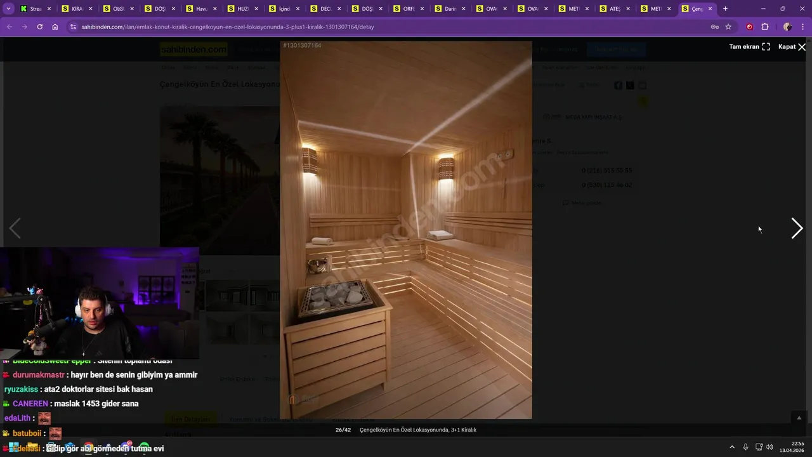The image size is (812, 457).
Task: Click listing number #1301307164 label
Action: [x=302, y=46]
